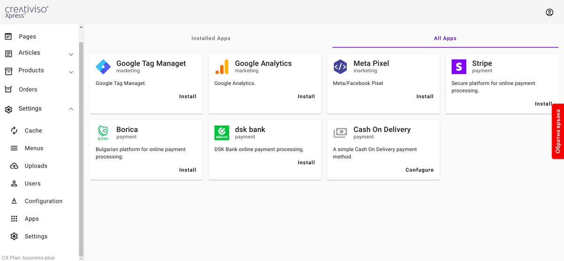Click the Google Analytics bar chart icon
The height and width of the screenshot is (261, 564).
222,67
